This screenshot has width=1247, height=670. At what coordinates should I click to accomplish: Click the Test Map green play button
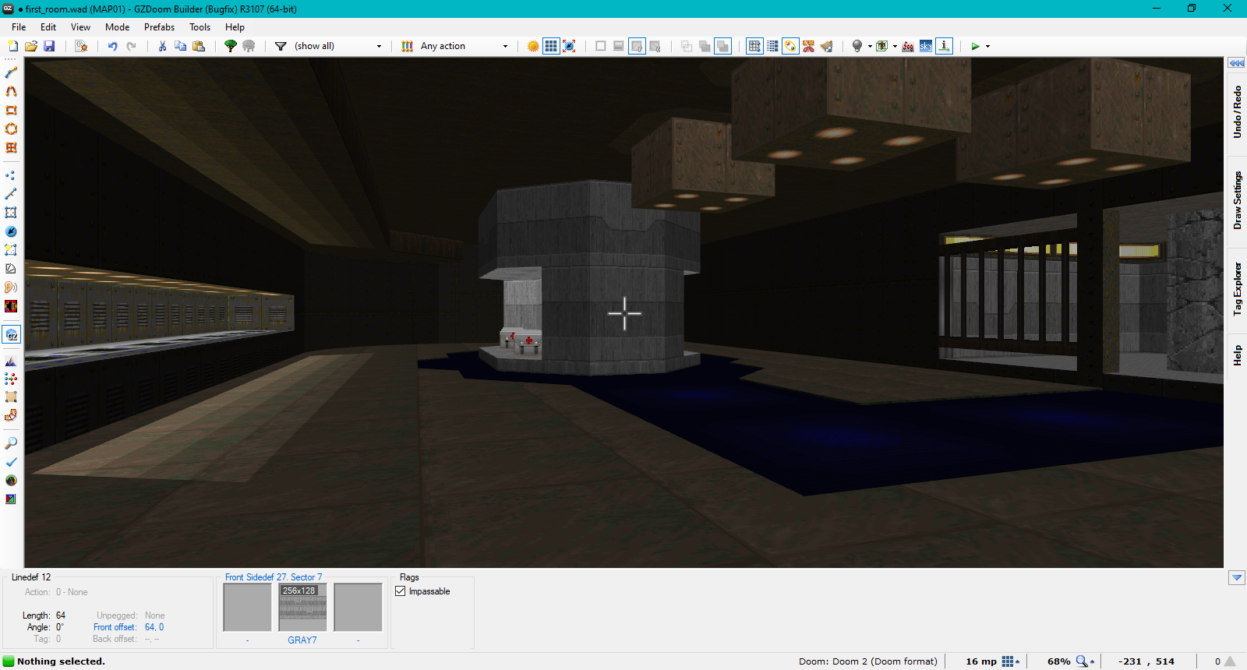[x=975, y=46]
